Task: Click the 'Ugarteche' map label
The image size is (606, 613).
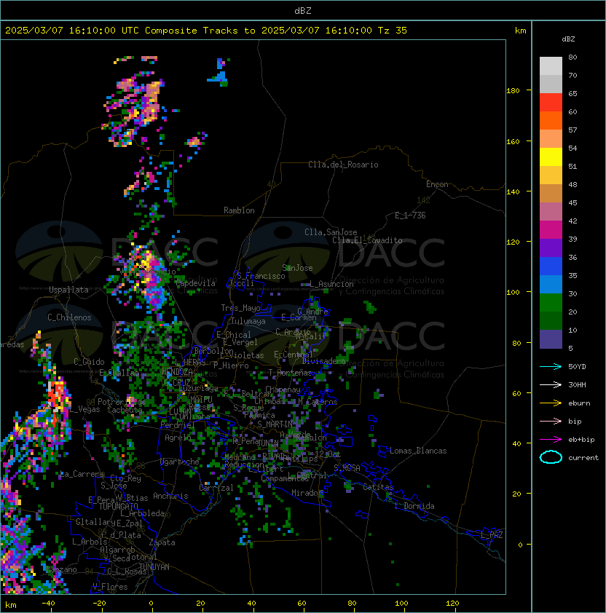Action: click(x=180, y=462)
